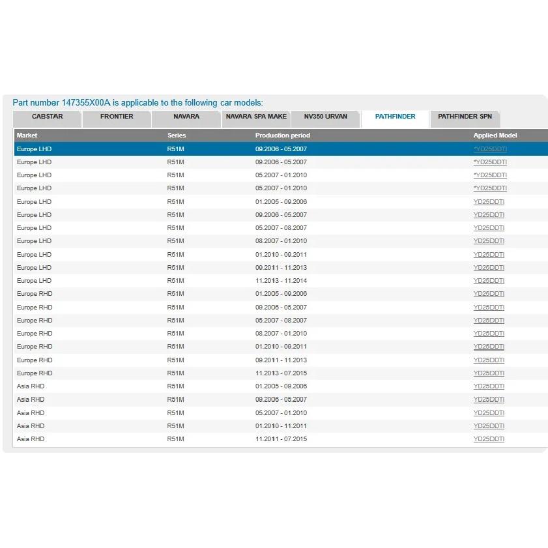Open the *YD25DDTI link in the highlighted row
Viewport: 548px width, 548px height.
(490, 149)
